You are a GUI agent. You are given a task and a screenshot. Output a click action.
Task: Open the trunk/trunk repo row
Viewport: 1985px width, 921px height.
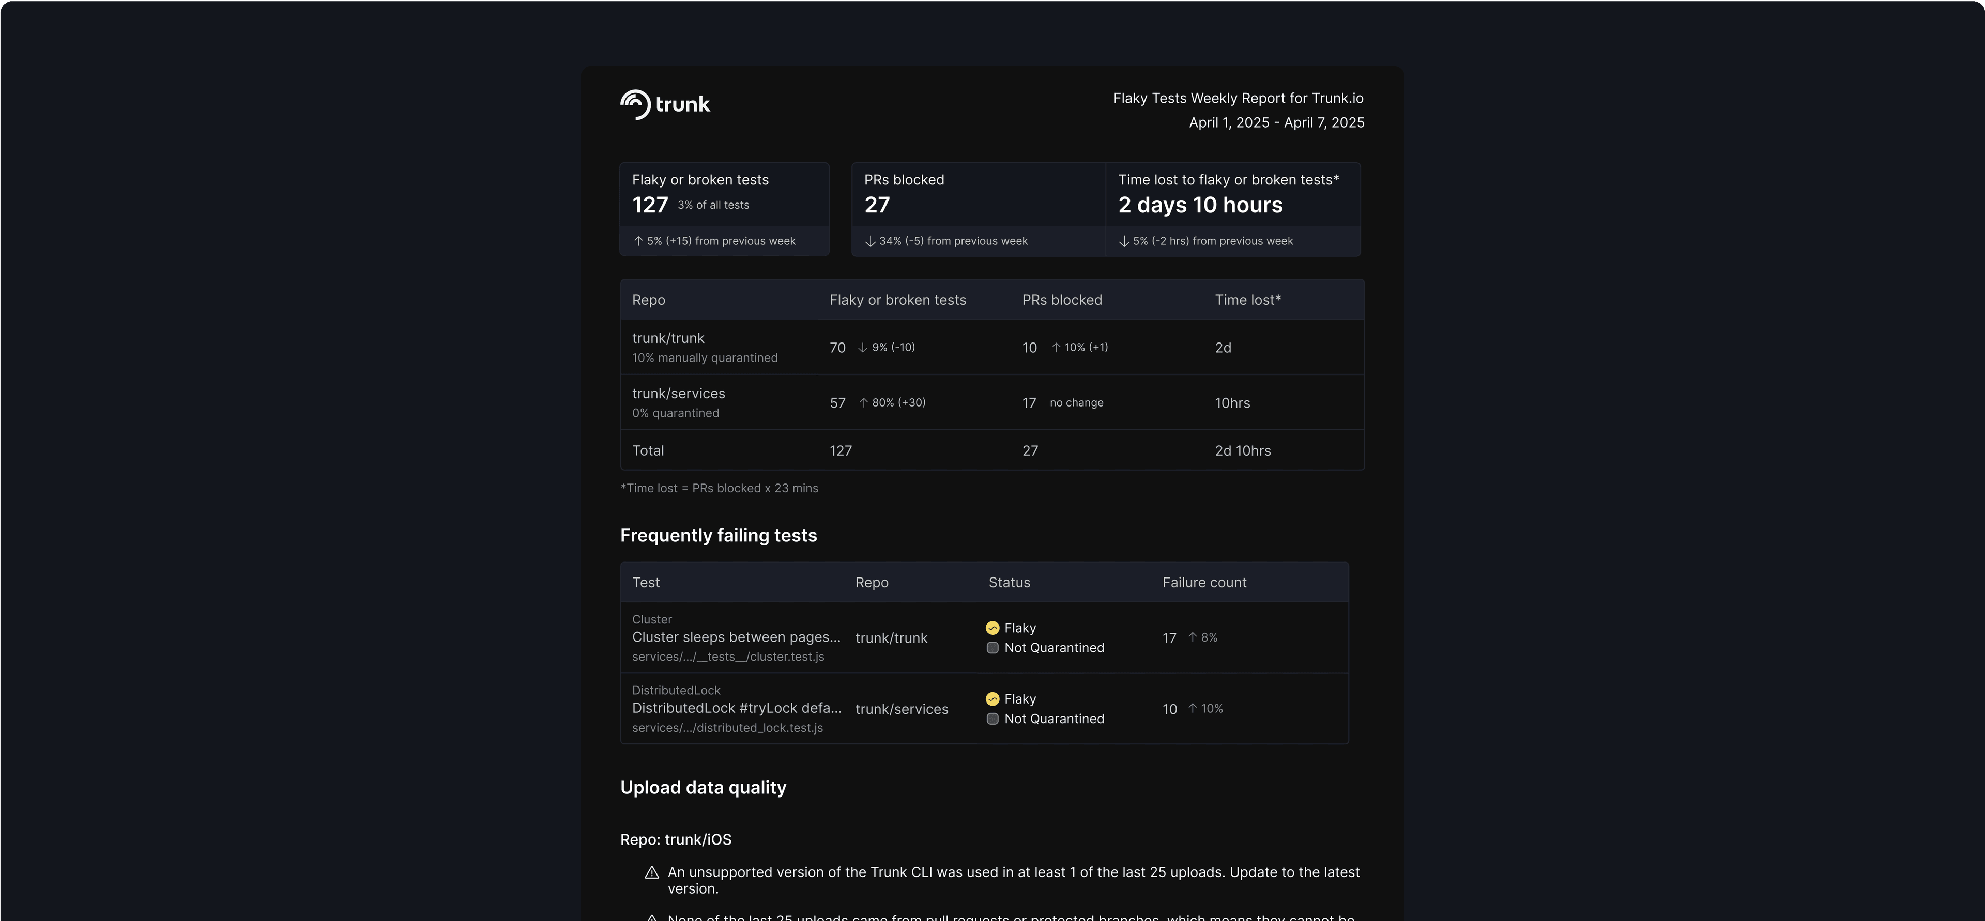click(x=993, y=347)
